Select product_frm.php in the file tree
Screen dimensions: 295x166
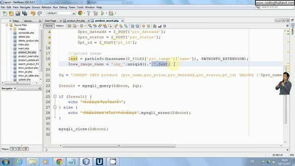(27, 52)
